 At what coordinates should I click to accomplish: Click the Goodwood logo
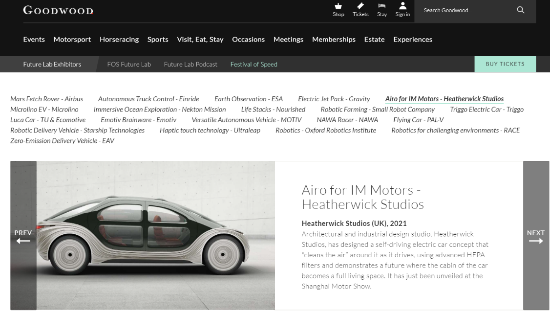58,10
